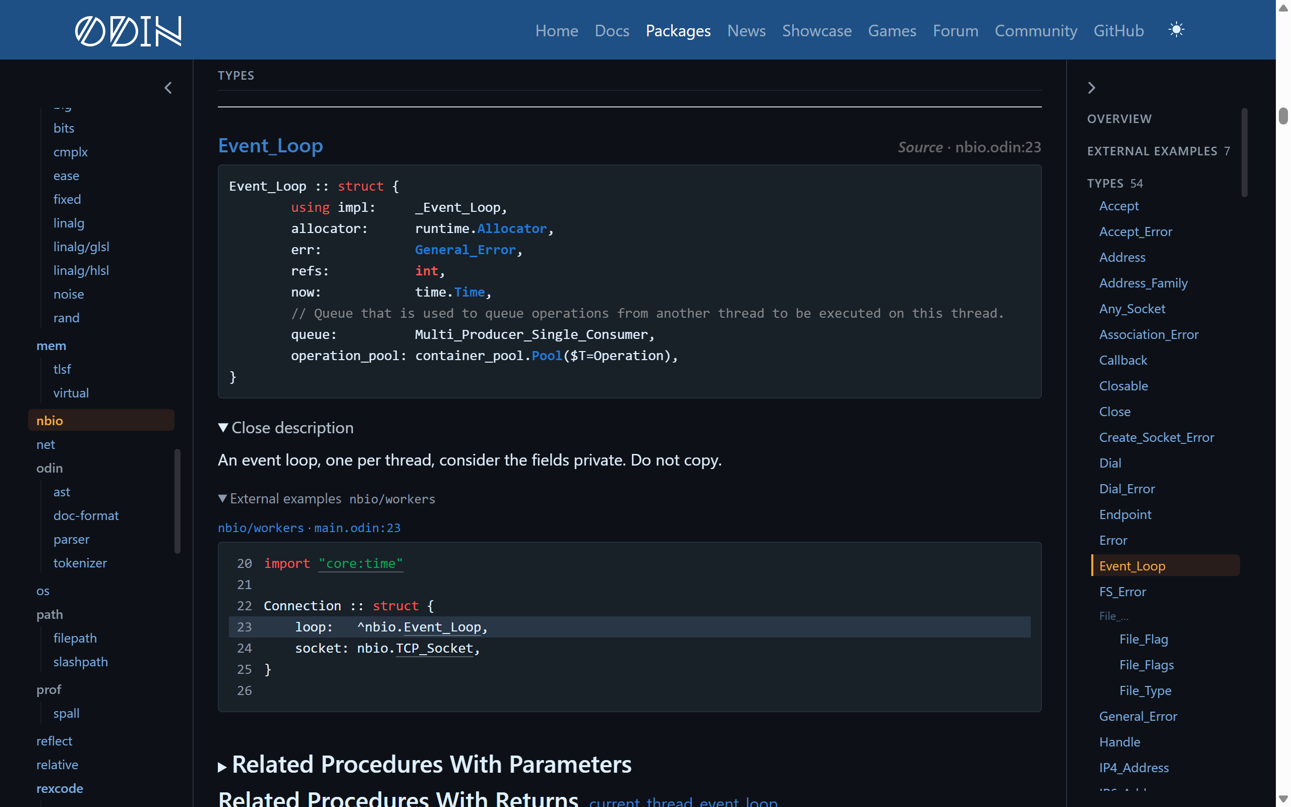Open the Docs menu item

[x=612, y=30]
